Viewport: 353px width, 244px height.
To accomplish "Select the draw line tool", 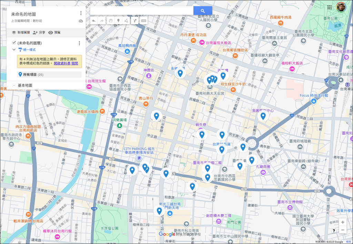I will point(127,21).
